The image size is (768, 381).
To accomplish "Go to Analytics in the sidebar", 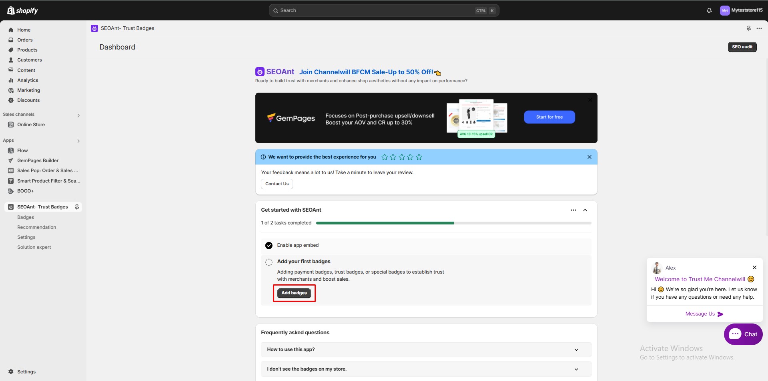I will (x=28, y=80).
